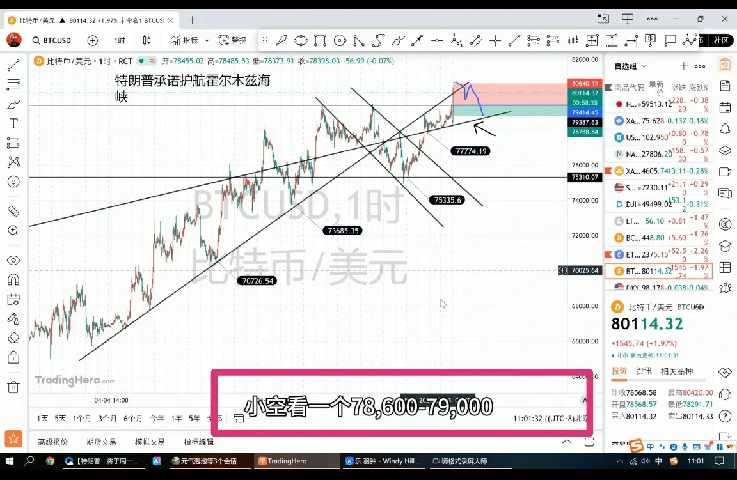
Task: Open the chart patterns tool
Action: click(x=13, y=162)
